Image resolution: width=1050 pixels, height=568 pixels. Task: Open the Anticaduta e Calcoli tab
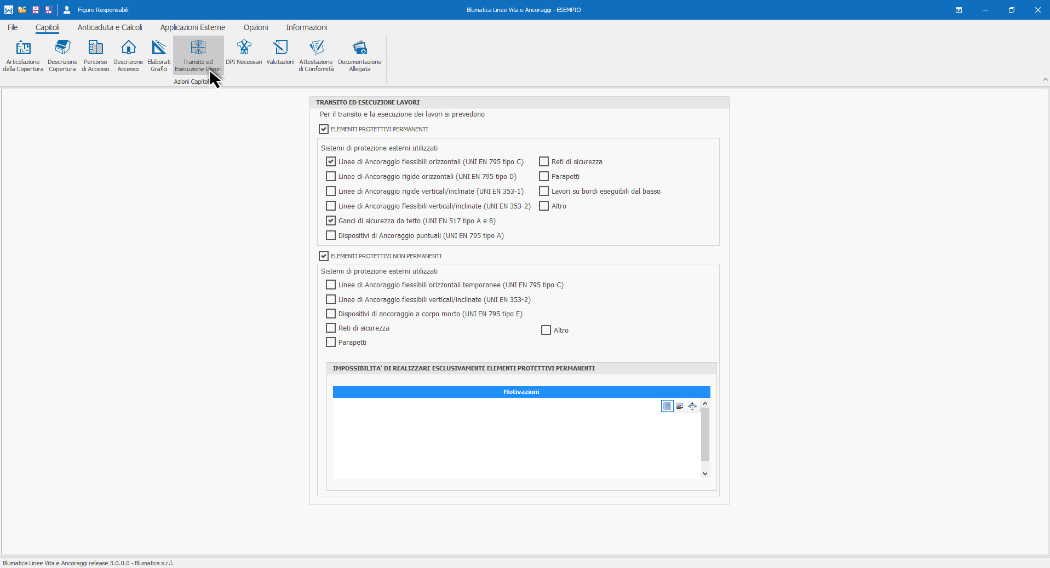110,27
